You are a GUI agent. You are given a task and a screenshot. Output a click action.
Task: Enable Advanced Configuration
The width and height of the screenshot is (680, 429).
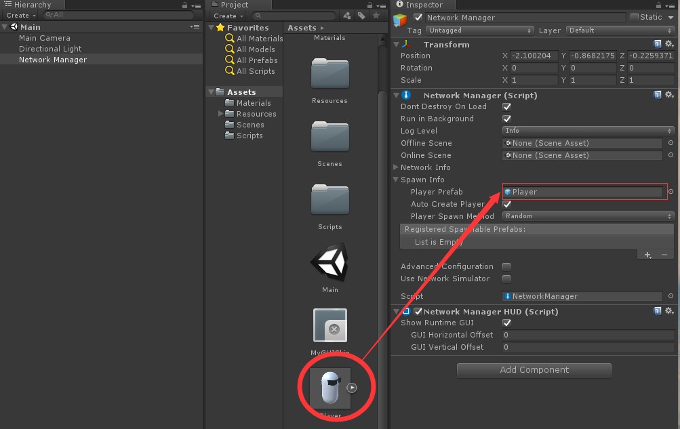506,266
